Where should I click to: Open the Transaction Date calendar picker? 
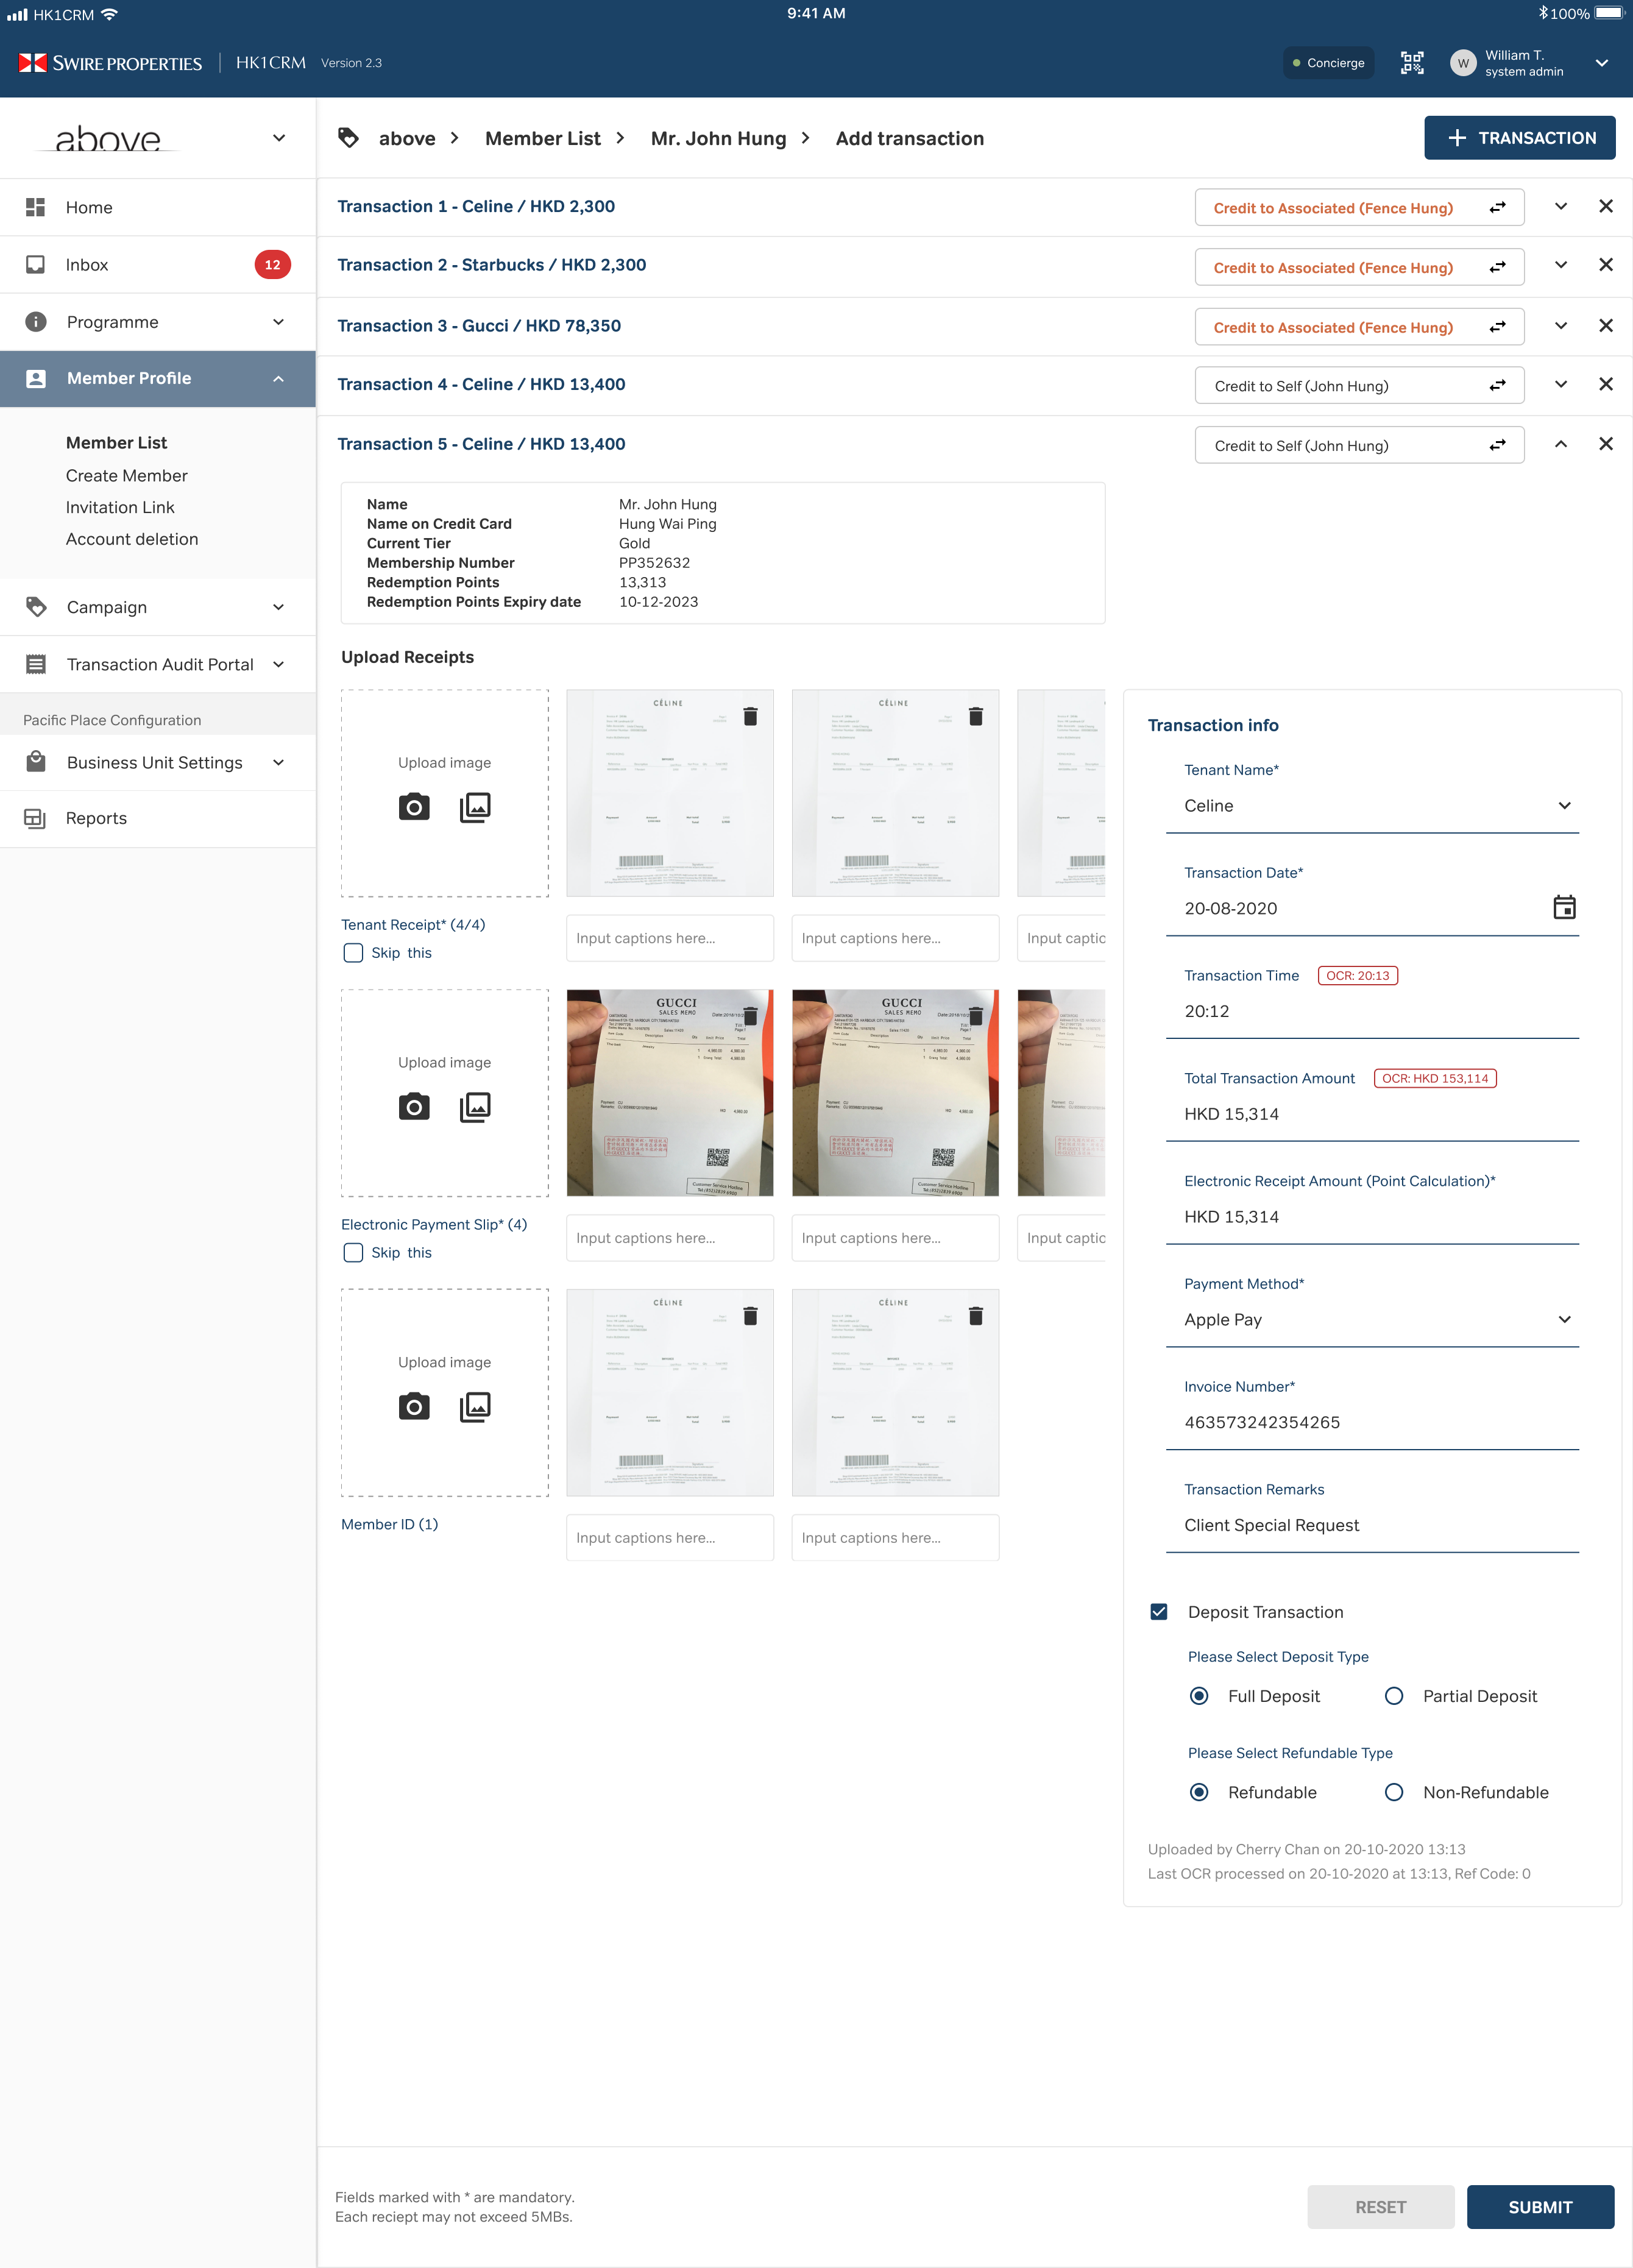pyautogui.click(x=1564, y=907)
